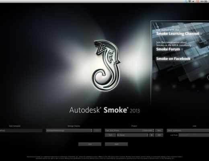
Task: Click the Host Computer field
Action: pos(21,130)
